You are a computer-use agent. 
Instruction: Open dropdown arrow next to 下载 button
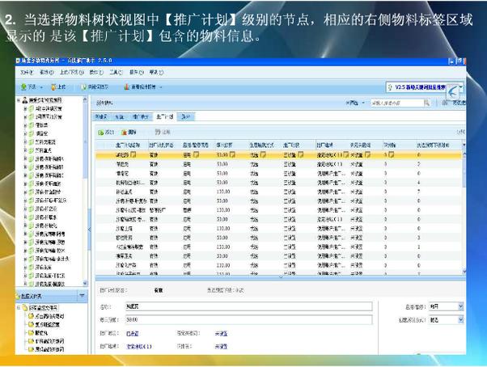tap(41, 87)
